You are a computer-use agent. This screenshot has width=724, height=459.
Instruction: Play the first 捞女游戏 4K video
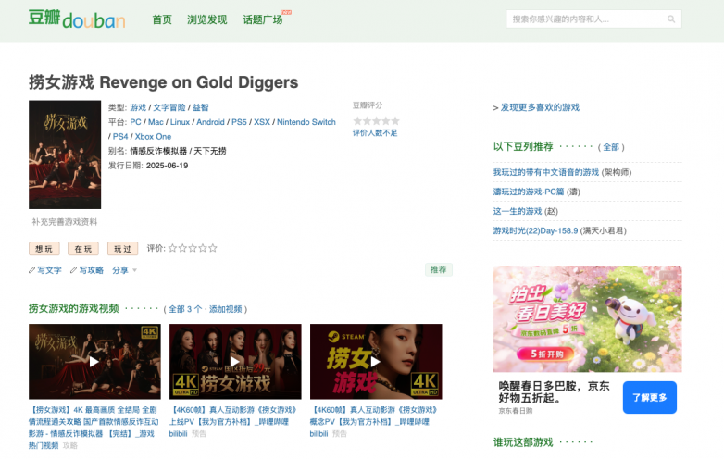(94, 362)
